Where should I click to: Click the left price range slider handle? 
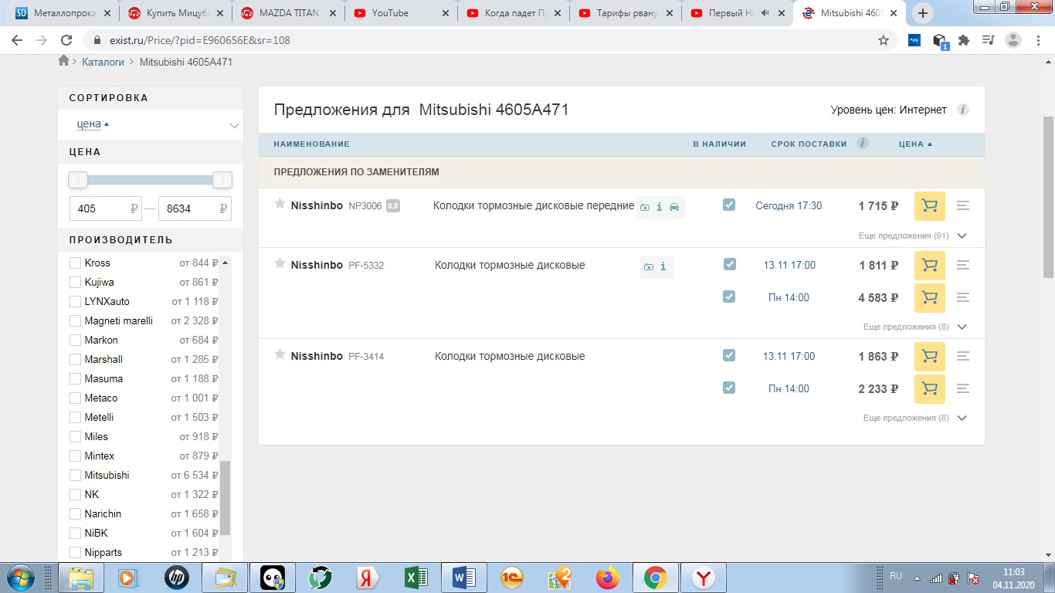[78, 180]
